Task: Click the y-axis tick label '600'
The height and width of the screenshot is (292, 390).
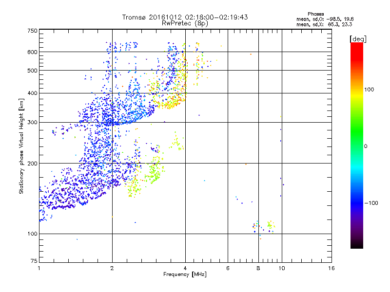Action: [32, 52]
